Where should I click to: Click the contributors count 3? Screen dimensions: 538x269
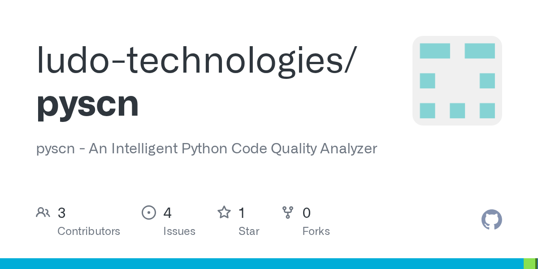[61, 213]
